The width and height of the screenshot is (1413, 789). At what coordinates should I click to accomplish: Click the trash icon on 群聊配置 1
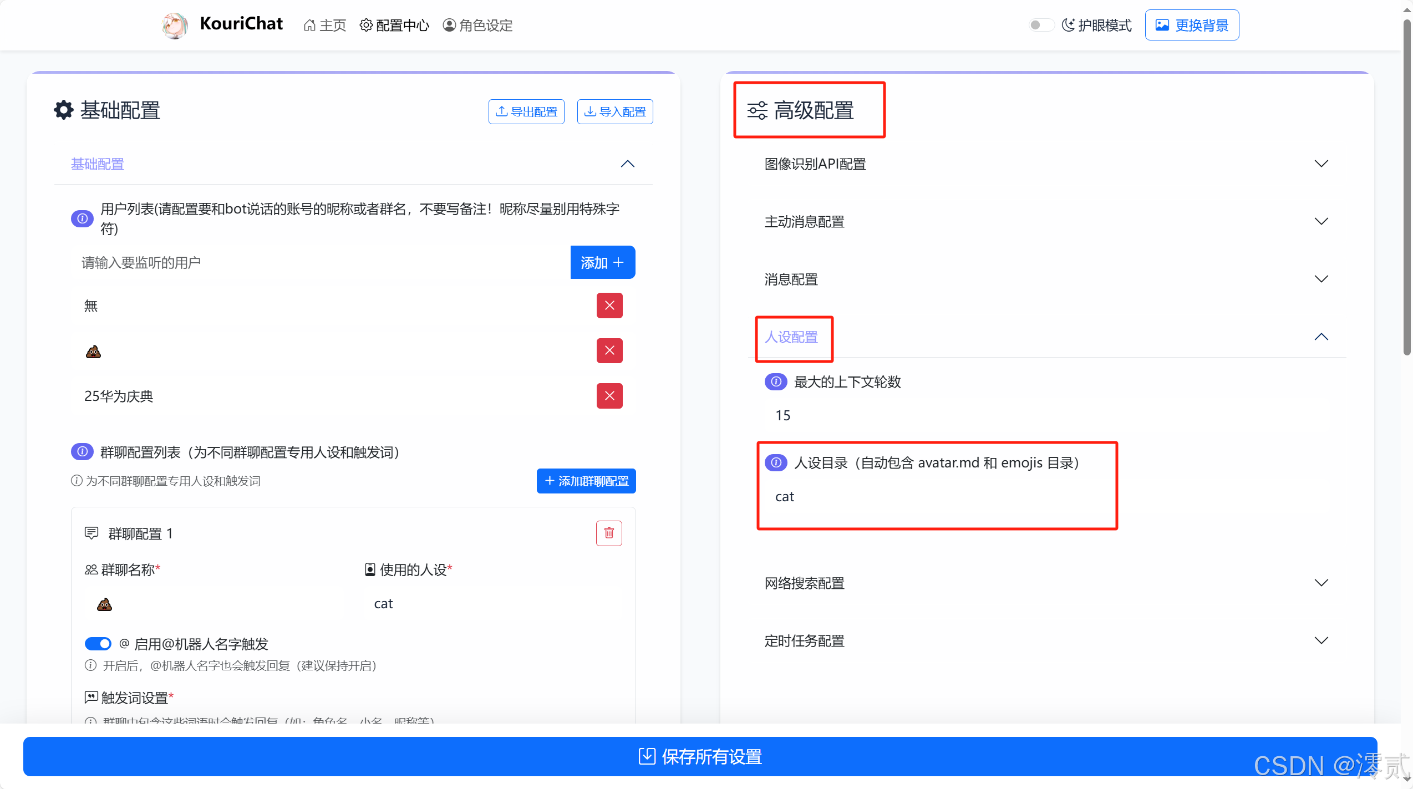coord(608,533)
